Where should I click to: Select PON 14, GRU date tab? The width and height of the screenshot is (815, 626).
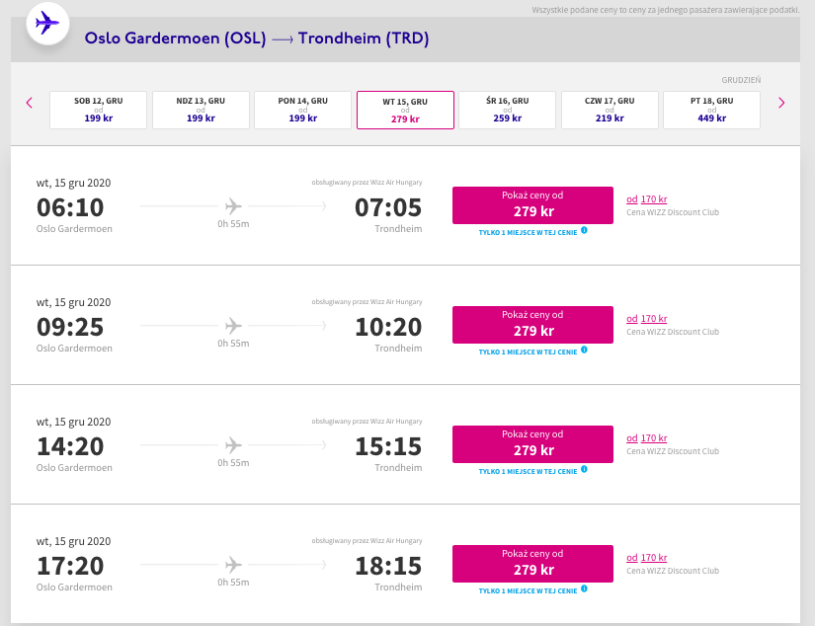[x=303, y=110]
